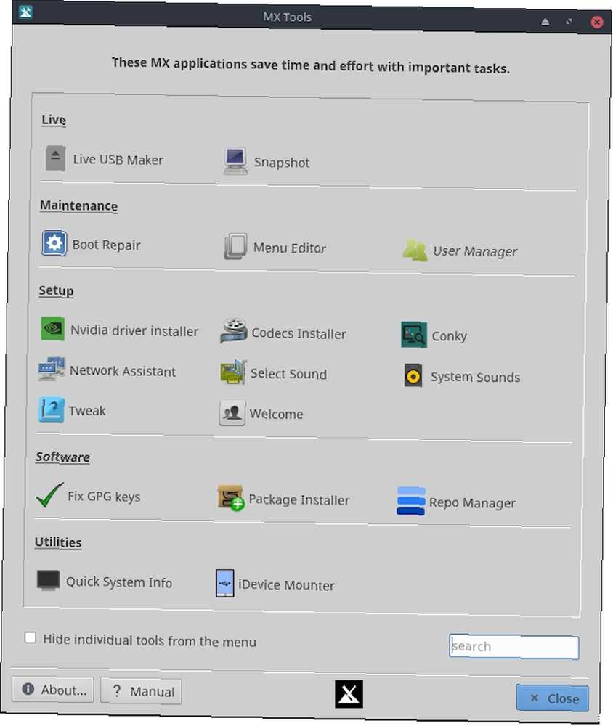Screen dimensions: 613x726
Task: Select the Boot Repair label
Action: point(106,245)
